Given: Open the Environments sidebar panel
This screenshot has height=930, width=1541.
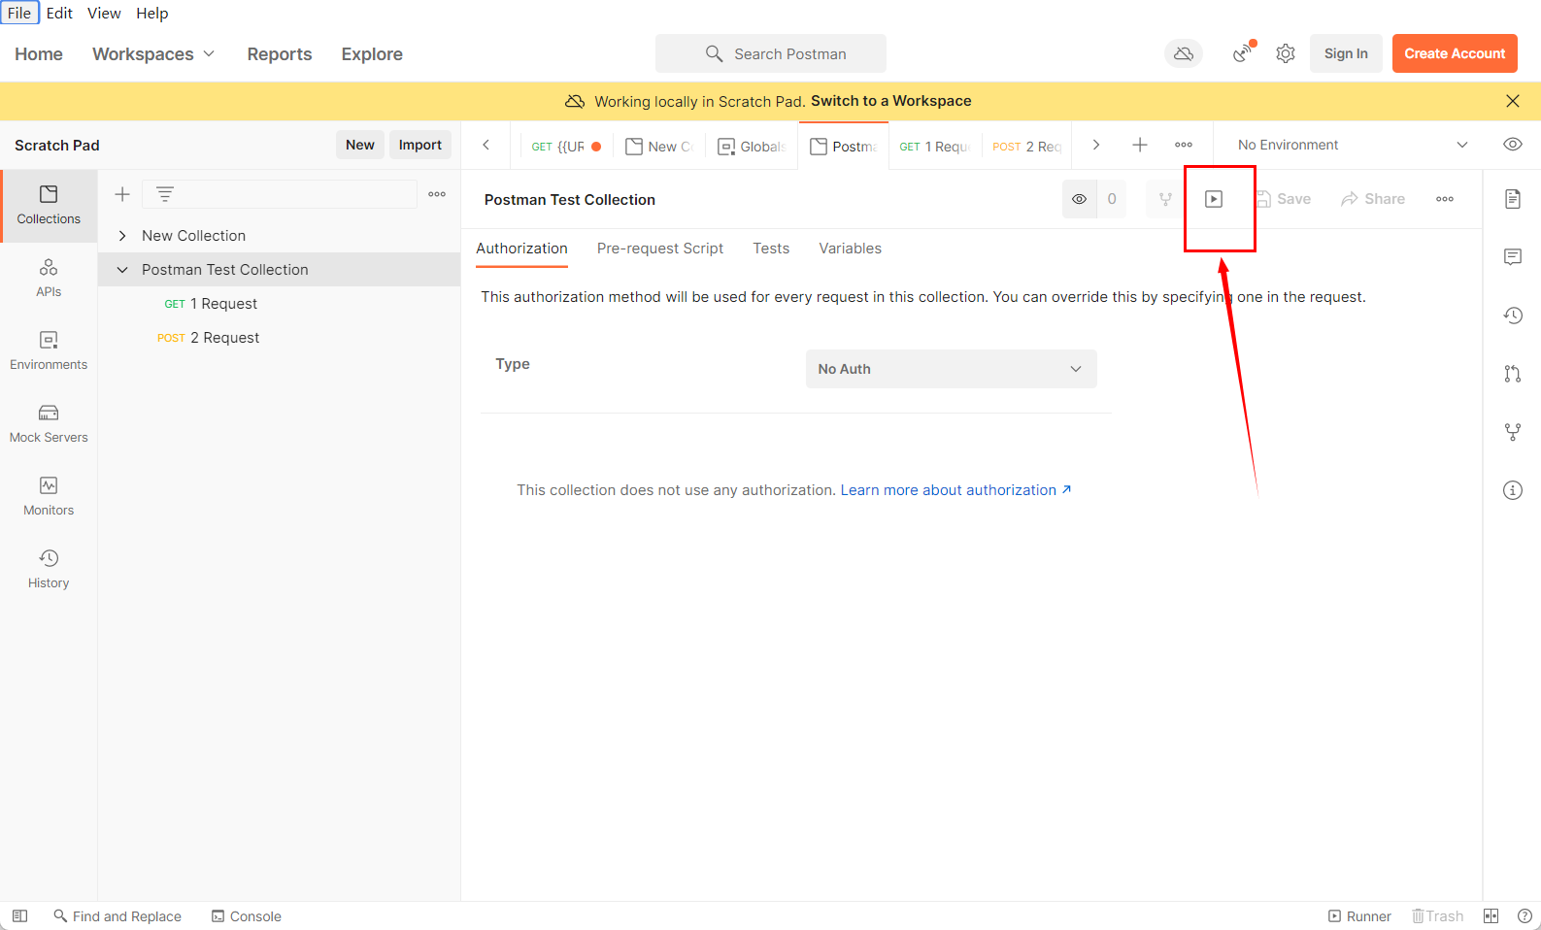Looking at the screenshot, I should point(49,351).
